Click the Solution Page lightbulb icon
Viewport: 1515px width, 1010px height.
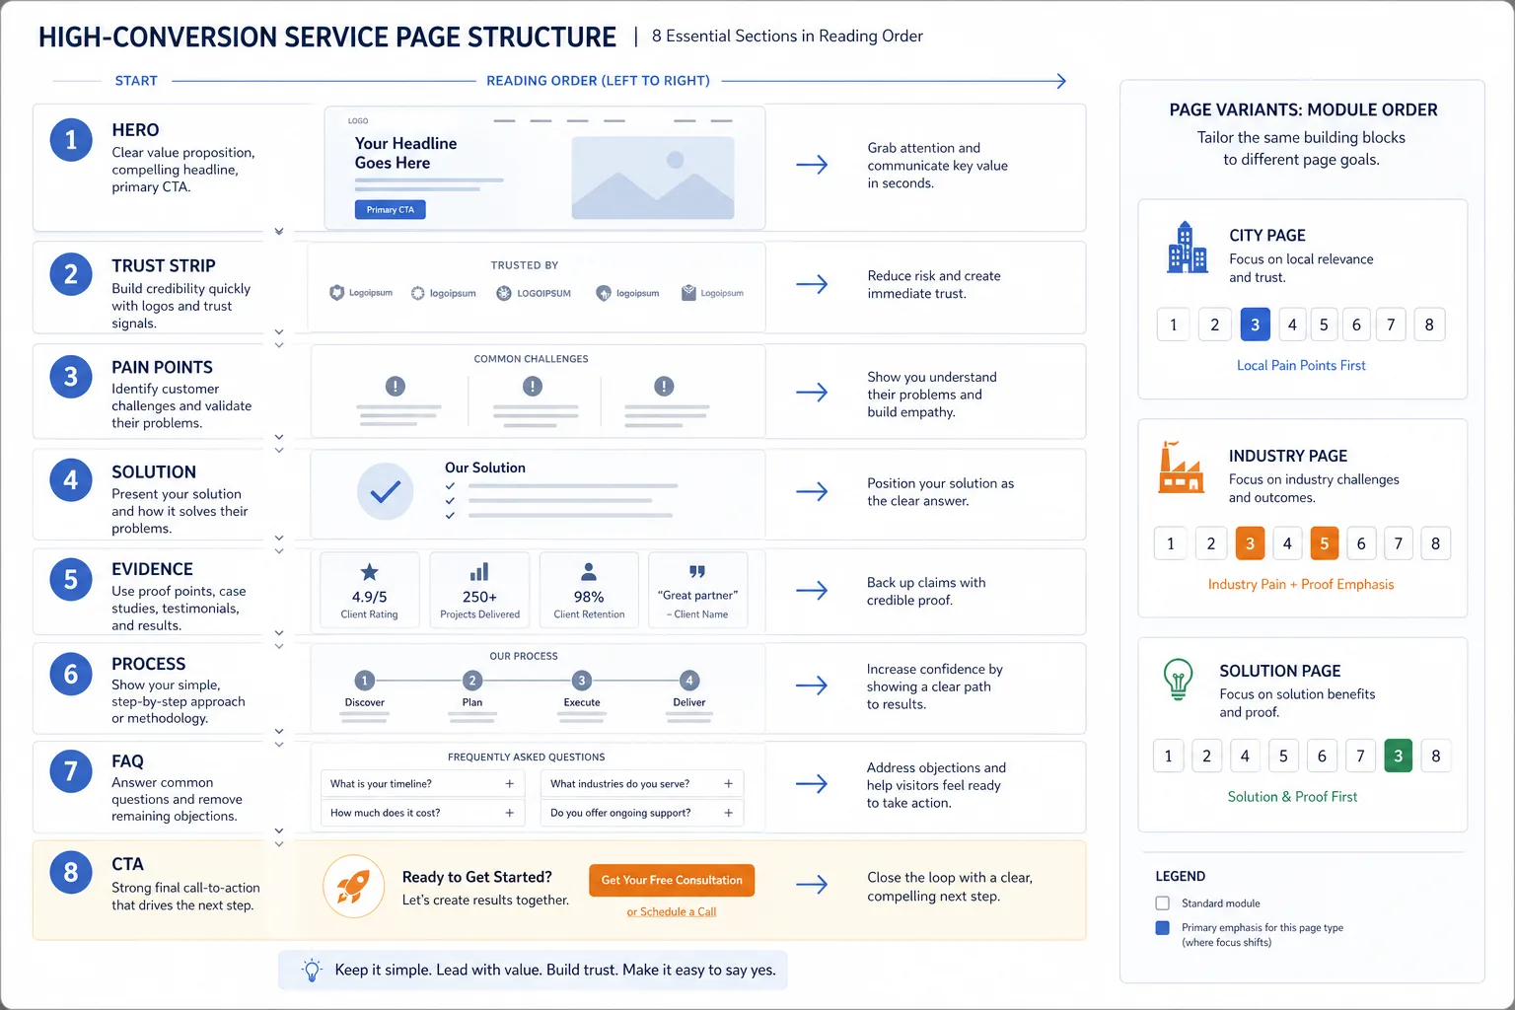click(1179, 679)
